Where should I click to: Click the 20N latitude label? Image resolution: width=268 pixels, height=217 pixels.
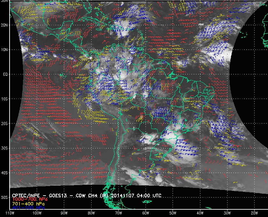(x=4, y=25)
